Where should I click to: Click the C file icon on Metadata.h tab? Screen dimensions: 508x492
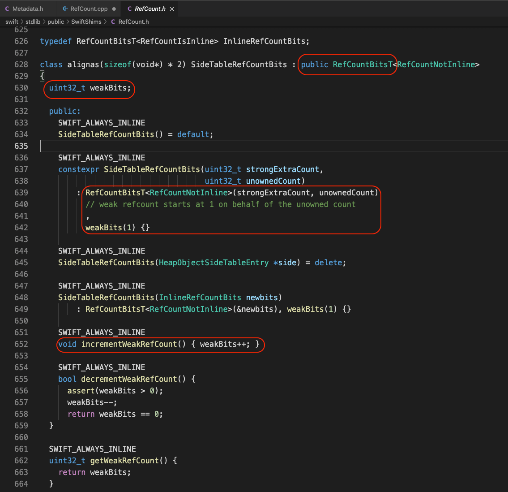[7, 9]
